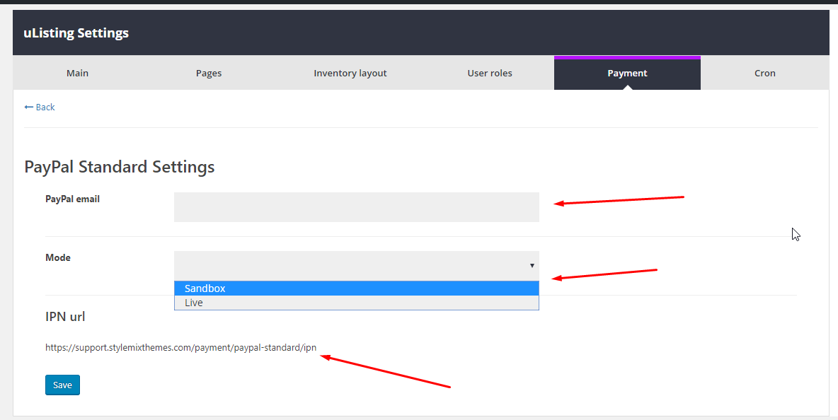Choose Sandbox from the Mode list
The width and height of the screenshot is (838, 420).
[357, 288]
